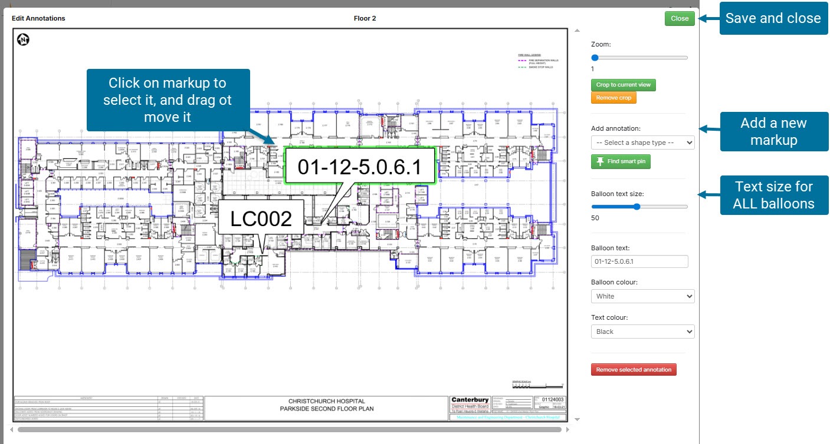This screenshot has height=444, width=830.
Task: Select the 01-12-5.0.6.1 balloon markup
Action: tap(359, 167)
